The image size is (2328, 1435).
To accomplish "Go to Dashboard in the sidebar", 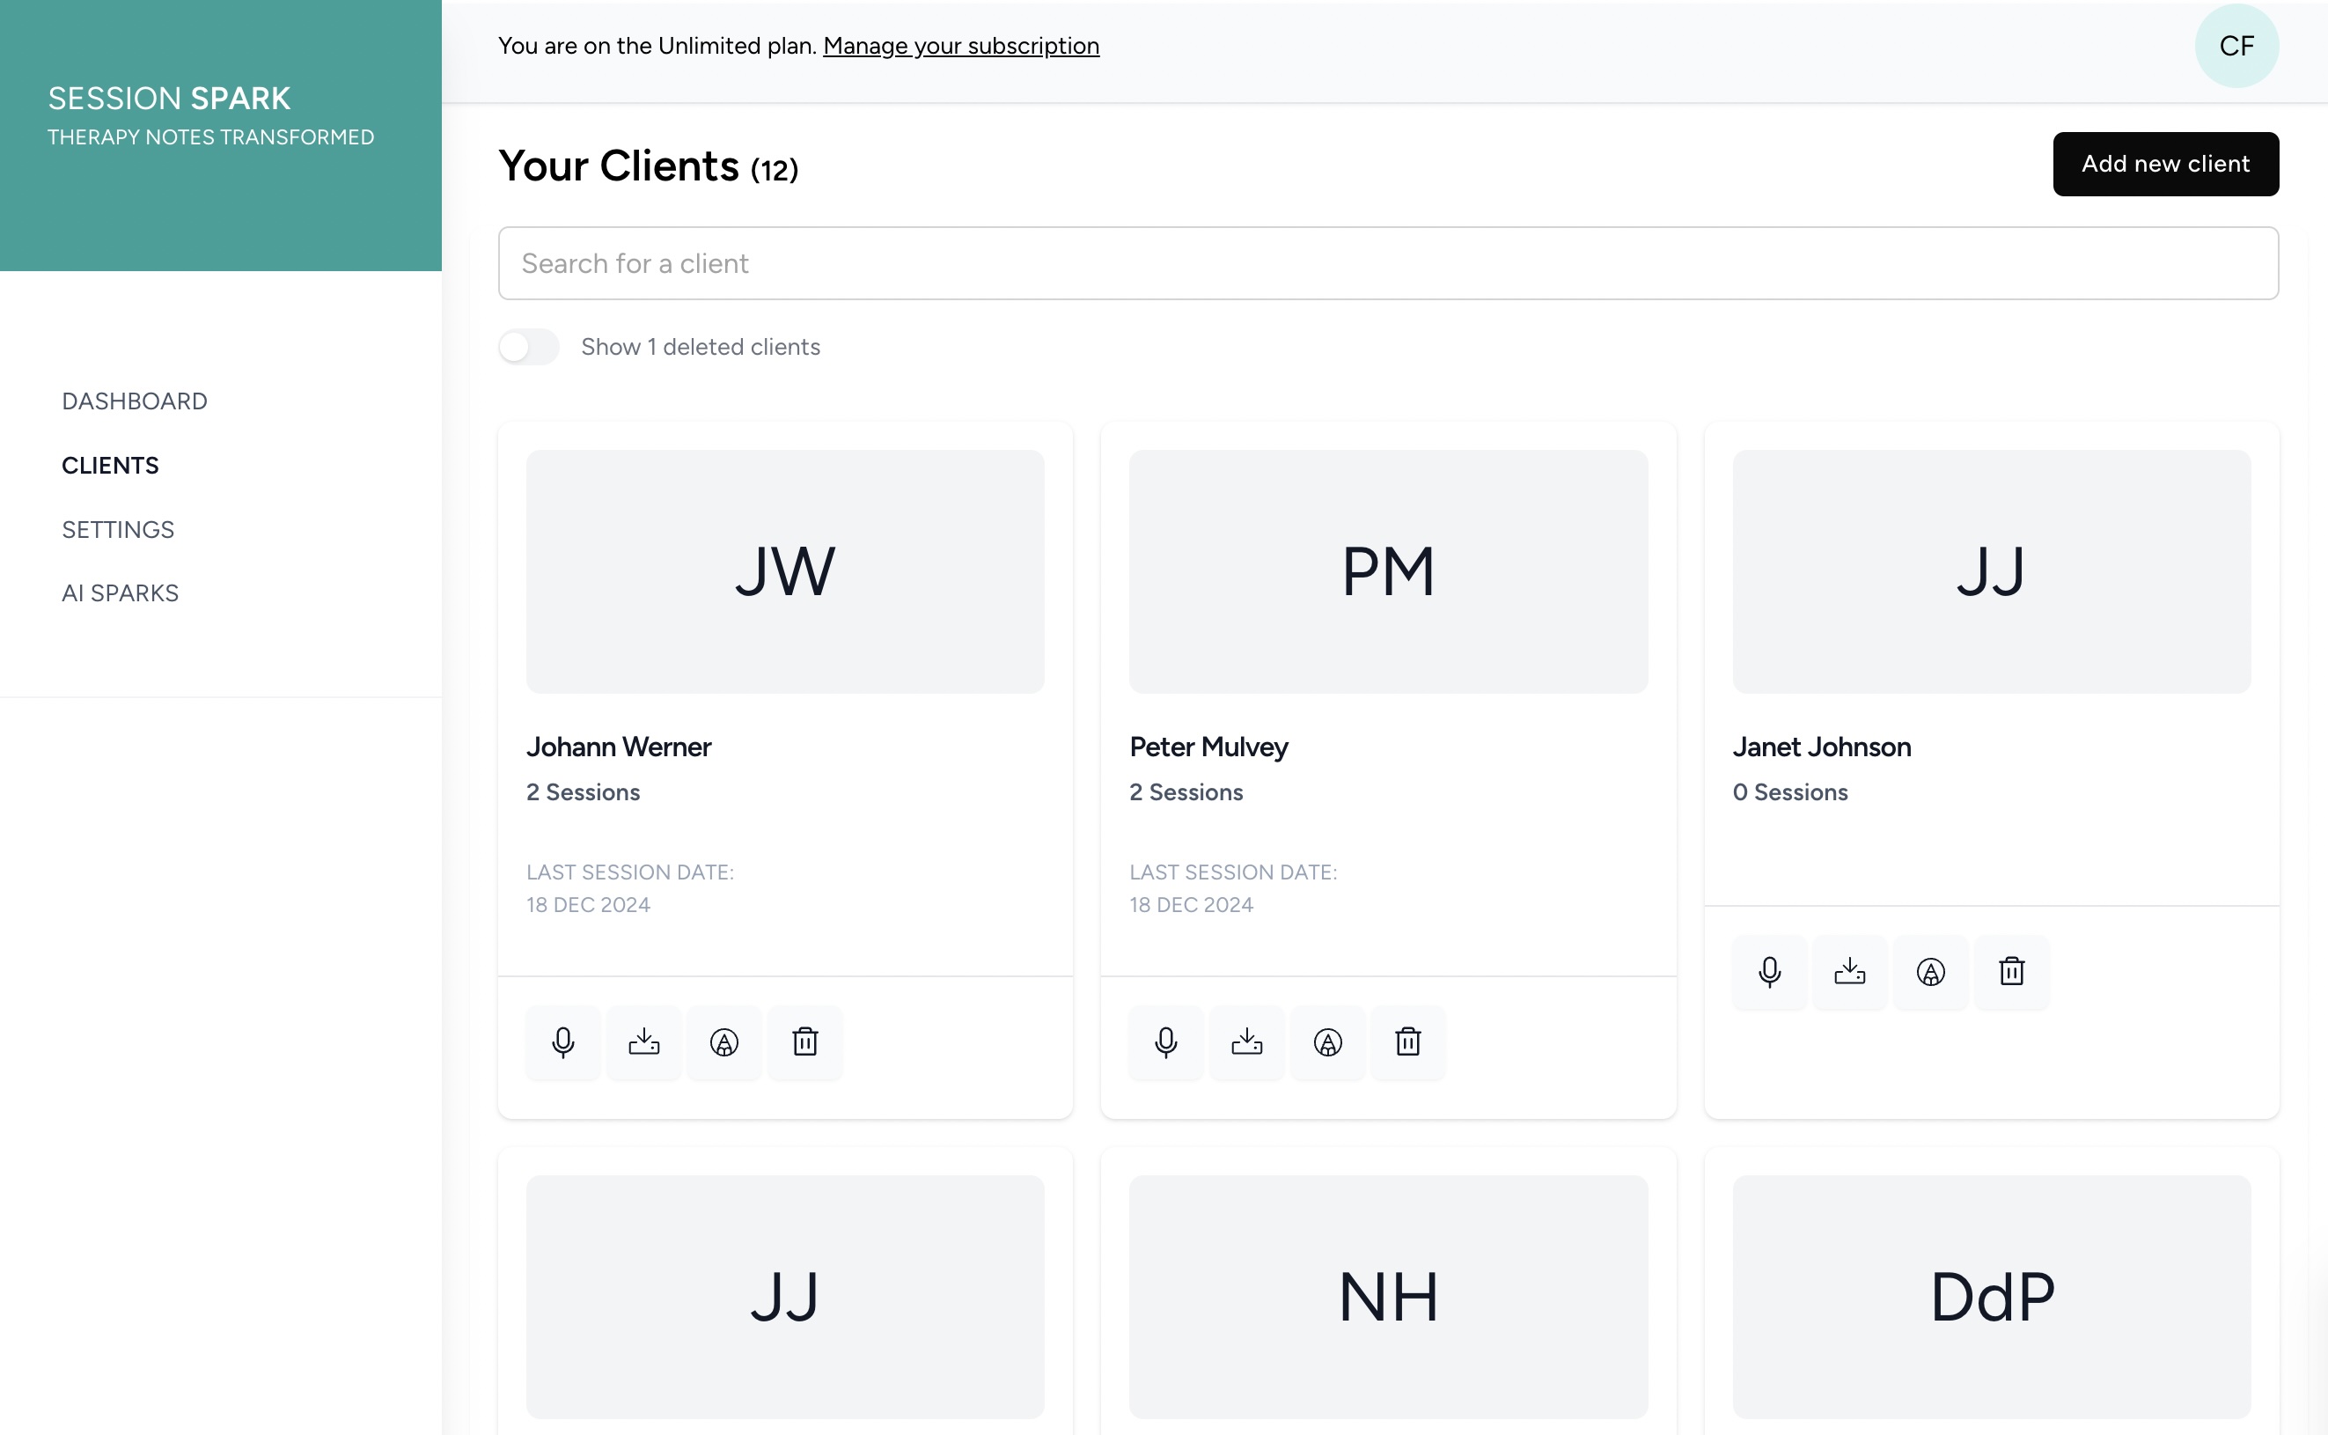I will coord(135,401).
